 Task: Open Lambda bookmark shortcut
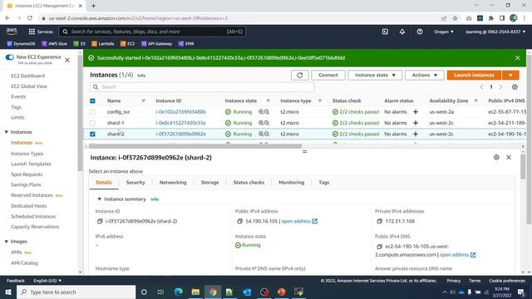coord(103,44)
